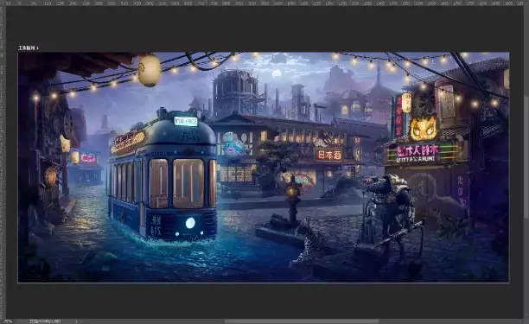Click the horizontal scrollbar thumb at bottom
Image resolution: width=529 pixels, height=324 pixels.
302,321
